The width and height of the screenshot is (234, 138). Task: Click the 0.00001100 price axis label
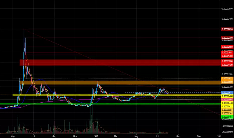click(227, 74)
